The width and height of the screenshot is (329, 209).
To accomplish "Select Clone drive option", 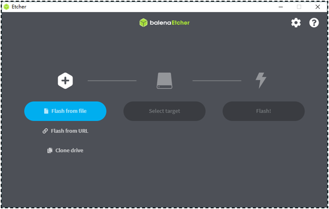I will pyautogui.click(x=65, y=151).
